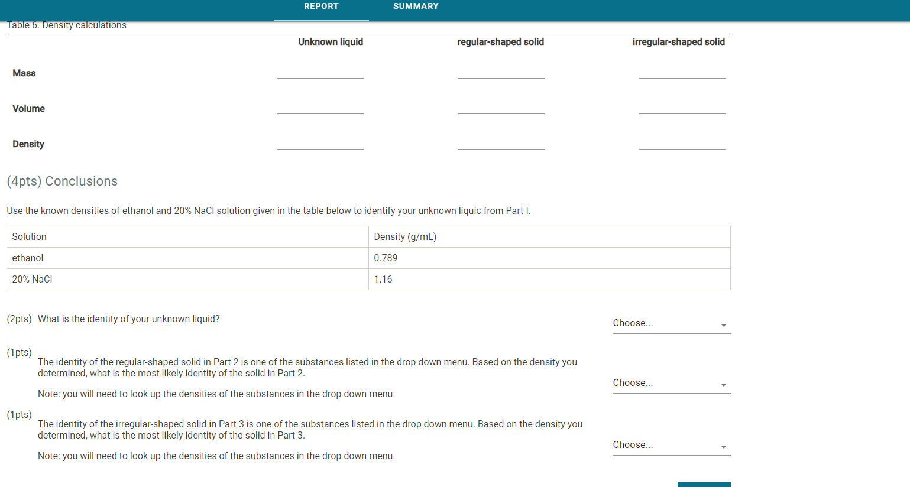Click the irregular-shaped solid Choose dropdown arrow
Screen dimensions: 910x487
[723, 446]
